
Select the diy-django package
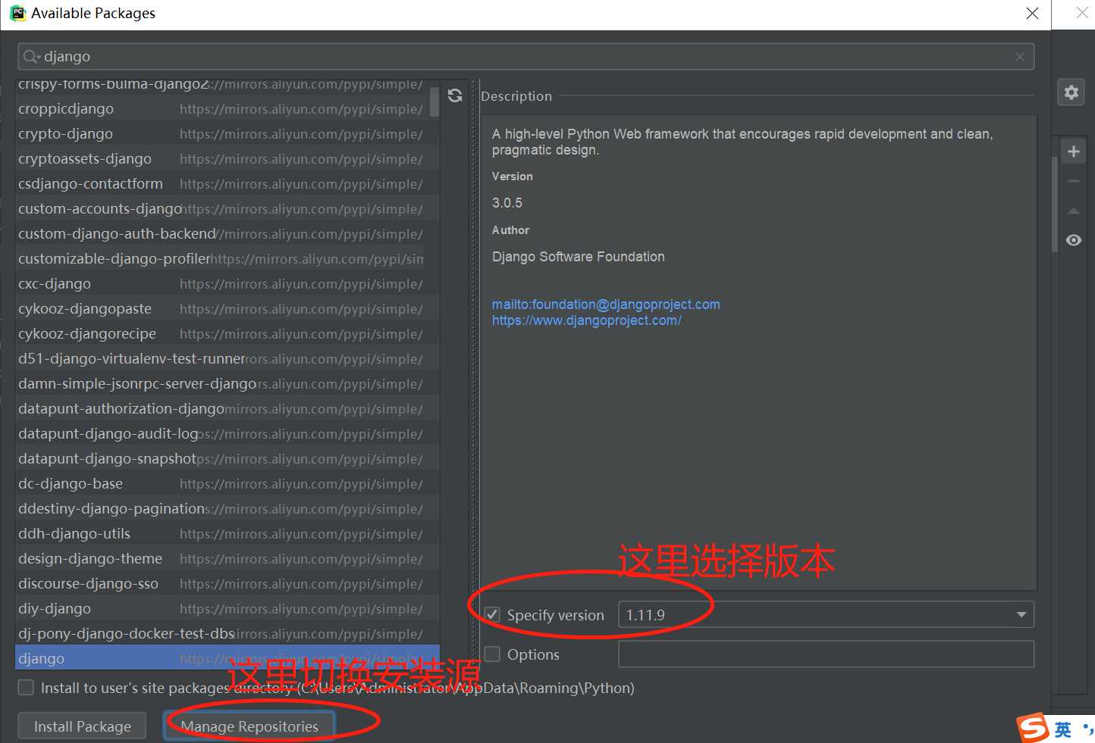(227, 608)
